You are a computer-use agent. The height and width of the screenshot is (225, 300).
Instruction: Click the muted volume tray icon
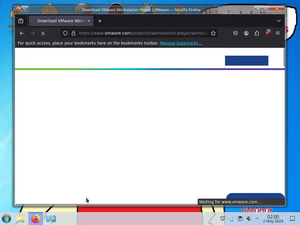pos(249,219)
